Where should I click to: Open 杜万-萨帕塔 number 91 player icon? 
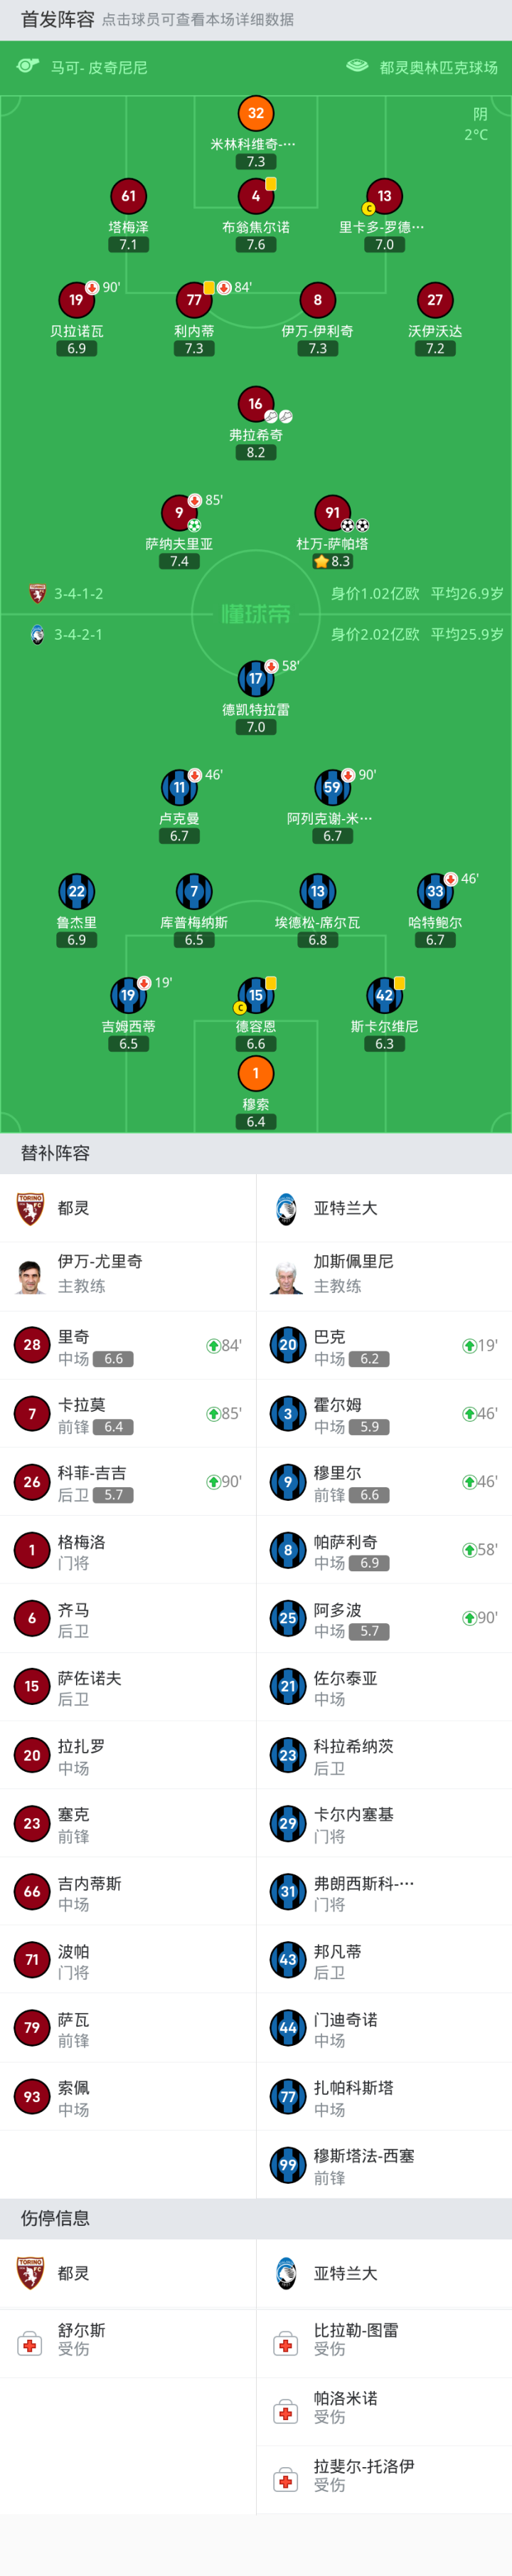click(332, 513)
